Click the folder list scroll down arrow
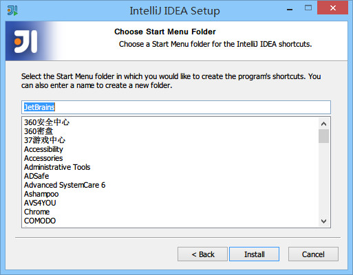The image size is (353, 275). (x=323, y=221)
